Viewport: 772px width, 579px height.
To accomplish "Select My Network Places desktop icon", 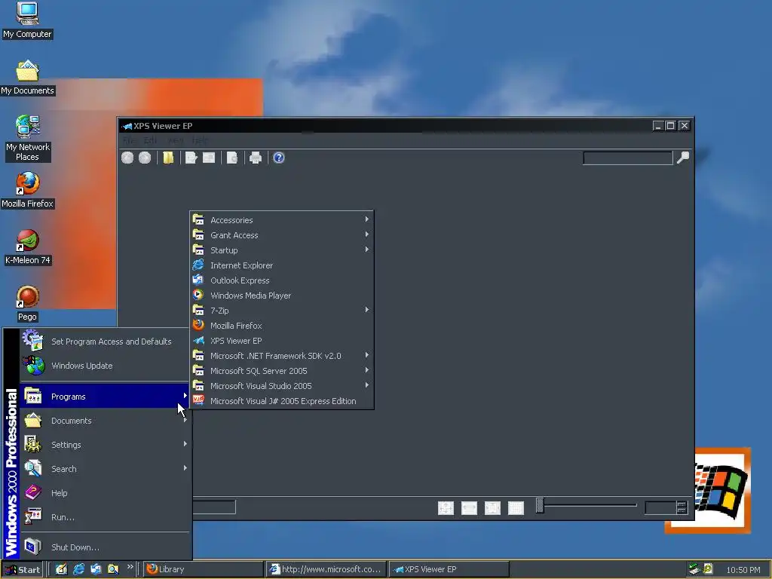I will (x=27, y=139).
